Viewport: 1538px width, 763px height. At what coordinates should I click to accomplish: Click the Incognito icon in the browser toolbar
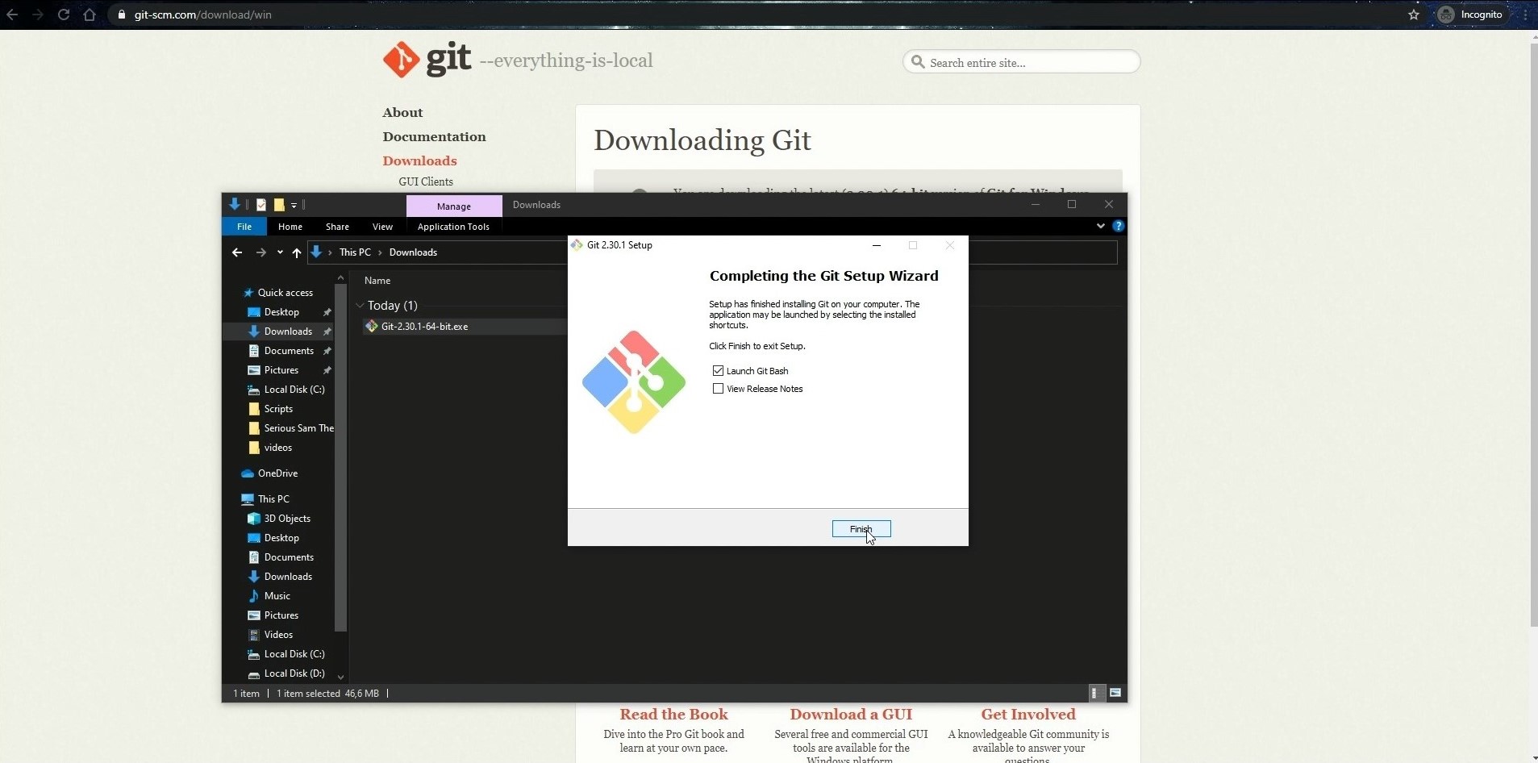point(1446,15)
